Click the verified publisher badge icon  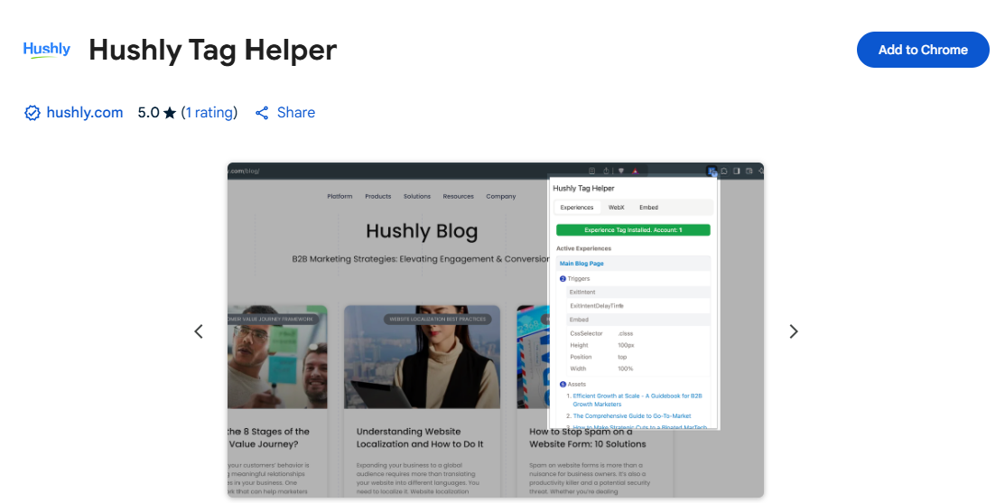[x=32, y=114]
